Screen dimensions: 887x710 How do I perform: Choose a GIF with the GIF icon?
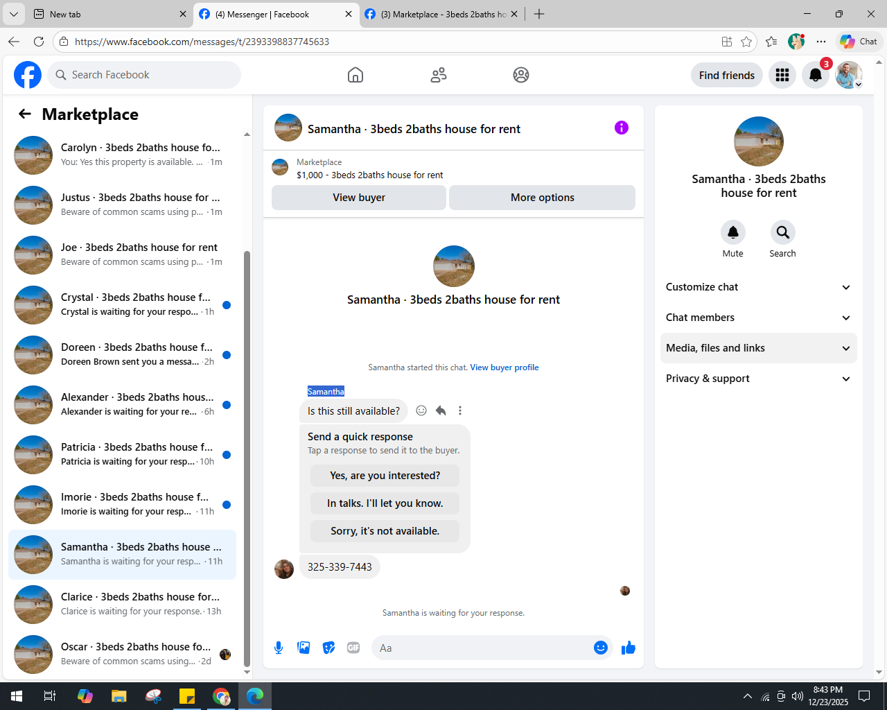353,648
